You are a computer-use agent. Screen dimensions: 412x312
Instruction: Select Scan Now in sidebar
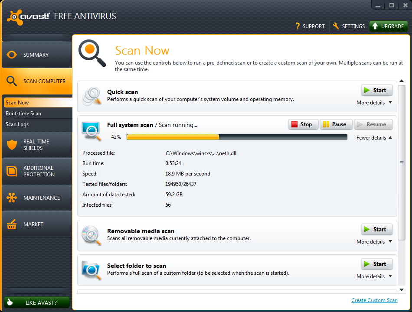38,102
